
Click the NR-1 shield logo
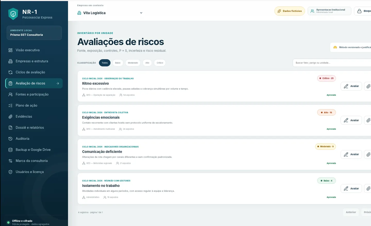coord(13,14)
